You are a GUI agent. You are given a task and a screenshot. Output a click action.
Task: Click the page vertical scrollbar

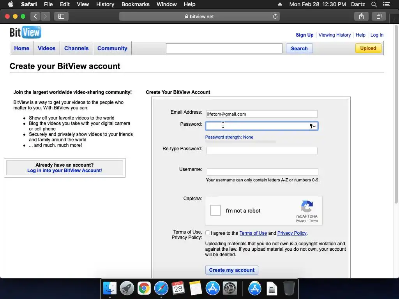coord(396,114)
